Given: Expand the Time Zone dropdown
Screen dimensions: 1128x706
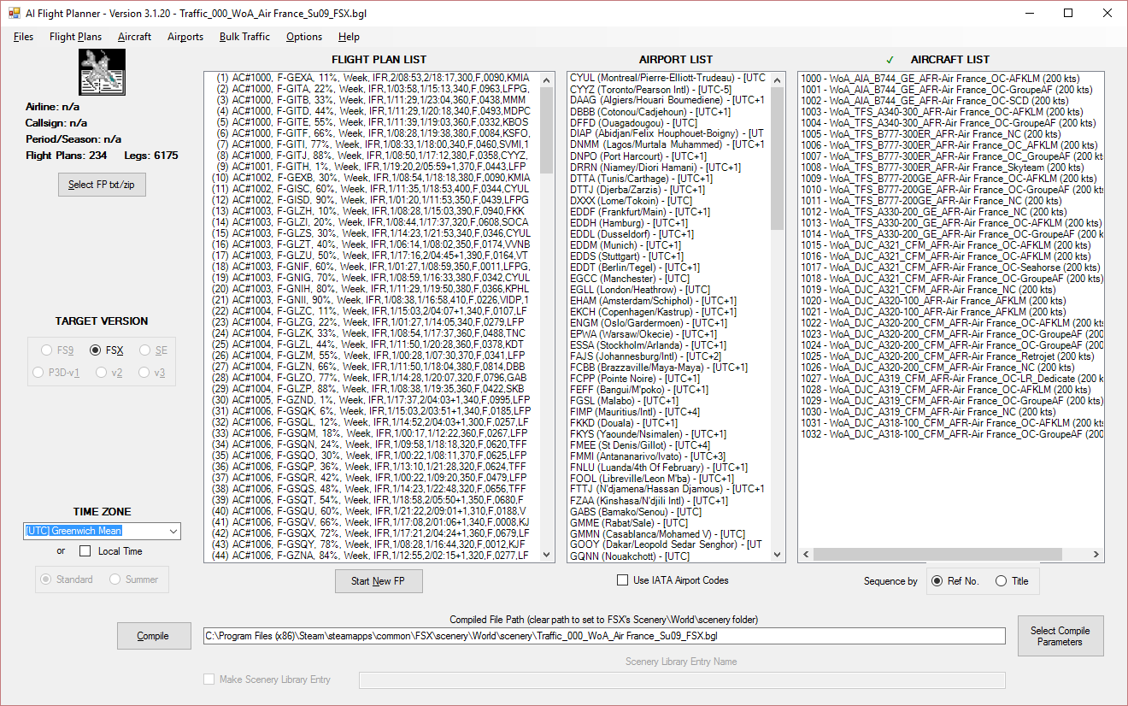Looking at the screenshot, I should tap(172, 531).
